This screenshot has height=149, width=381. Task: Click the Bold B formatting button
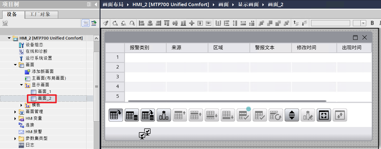[x=372, y=23]
